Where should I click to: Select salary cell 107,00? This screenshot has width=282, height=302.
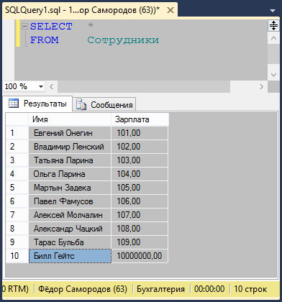coord(140,215)
